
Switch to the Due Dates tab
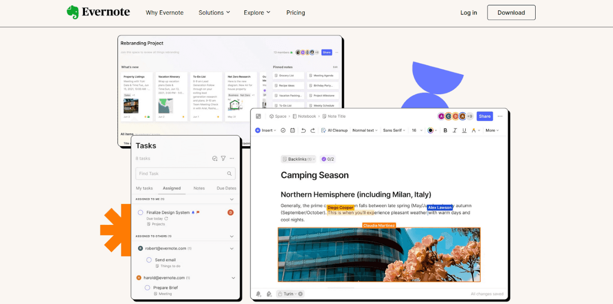(x=226, y=188)
